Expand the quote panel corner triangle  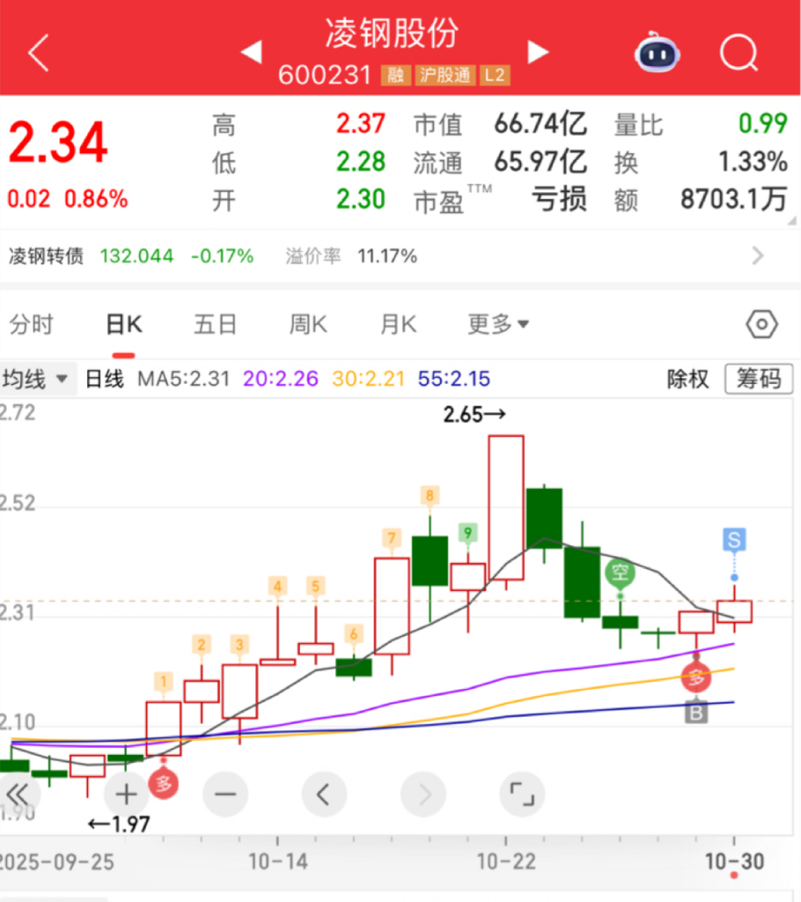click(792, 220)
